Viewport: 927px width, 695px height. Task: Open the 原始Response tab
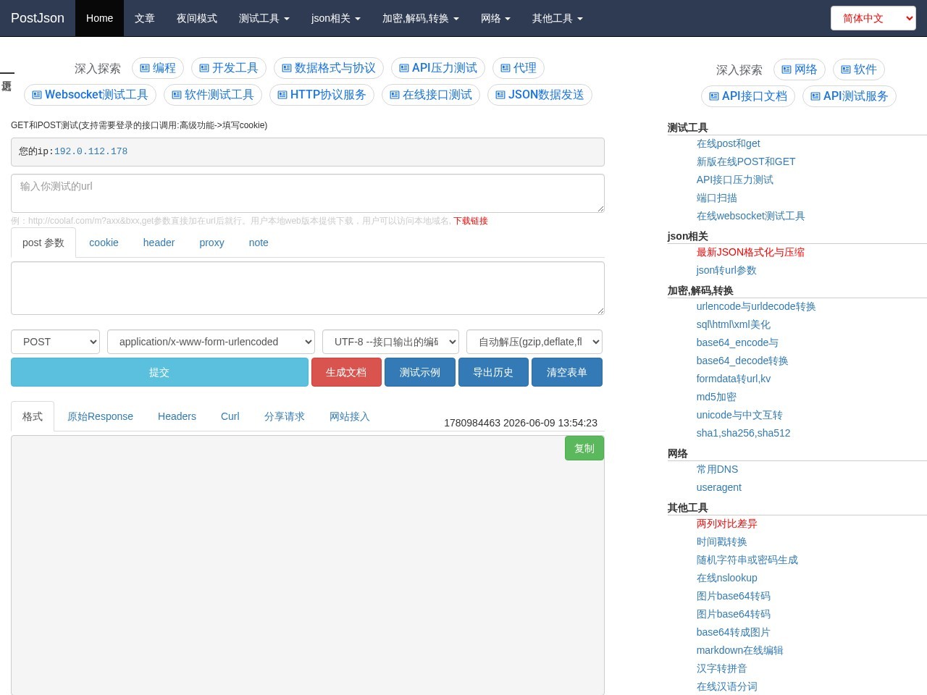pyautogui.click(x=100, y=416)
